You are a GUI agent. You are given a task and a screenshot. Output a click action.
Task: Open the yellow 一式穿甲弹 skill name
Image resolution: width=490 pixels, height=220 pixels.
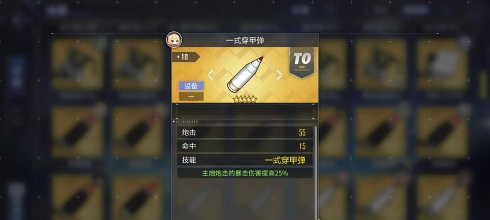click(x=285, y=160)
